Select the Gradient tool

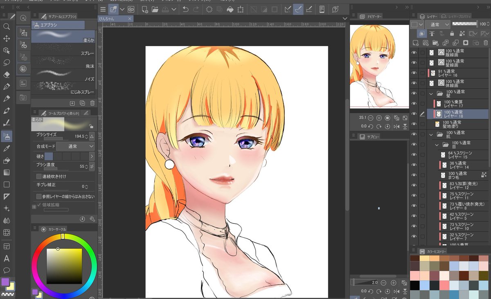tap(7, 172)
